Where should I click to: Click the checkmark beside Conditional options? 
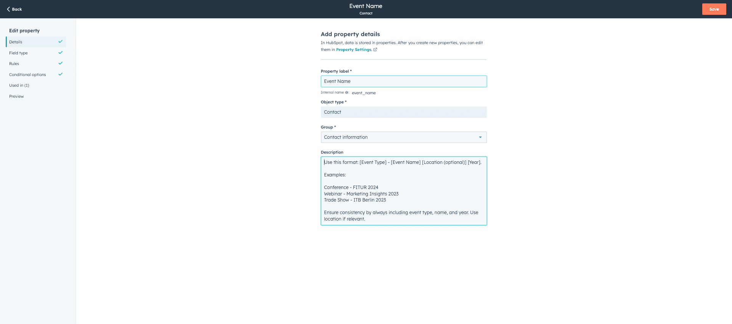(60, 74)
